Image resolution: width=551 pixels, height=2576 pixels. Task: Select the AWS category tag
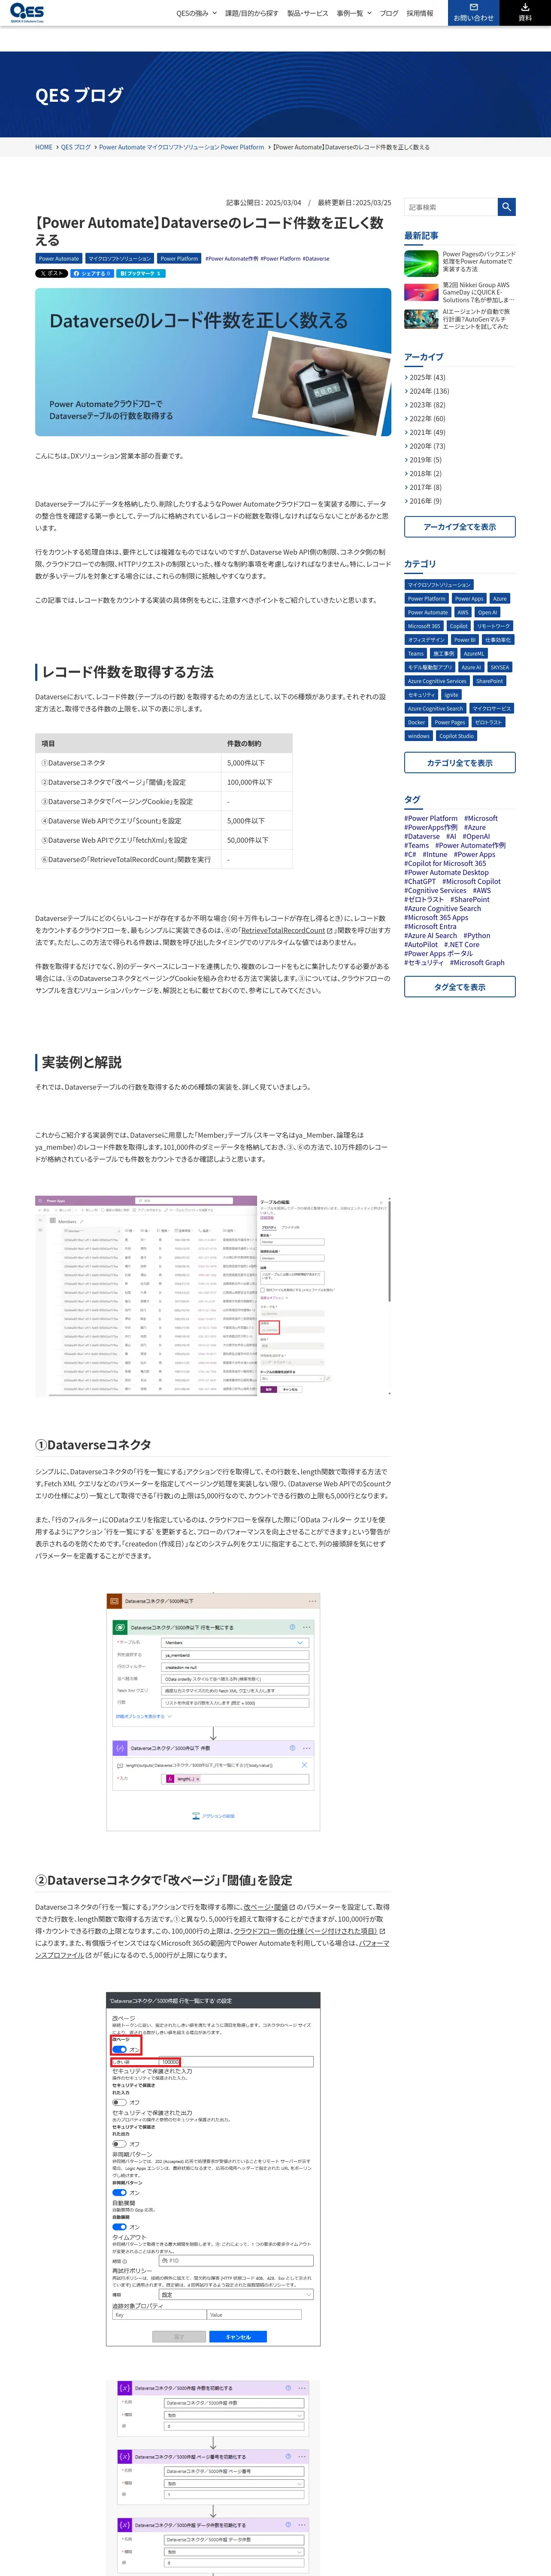[x=463, y=612]
